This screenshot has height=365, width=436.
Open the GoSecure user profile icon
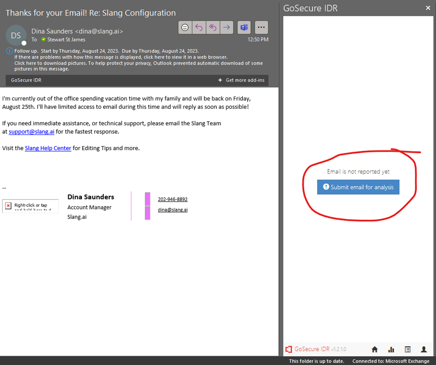pyautogui.click(x=423, y=349)
